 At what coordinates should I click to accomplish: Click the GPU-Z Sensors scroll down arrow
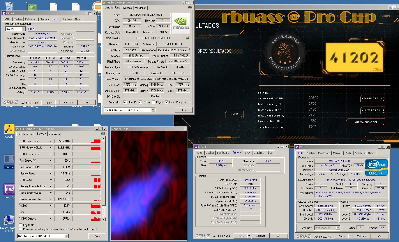click(x=103, y=220)
